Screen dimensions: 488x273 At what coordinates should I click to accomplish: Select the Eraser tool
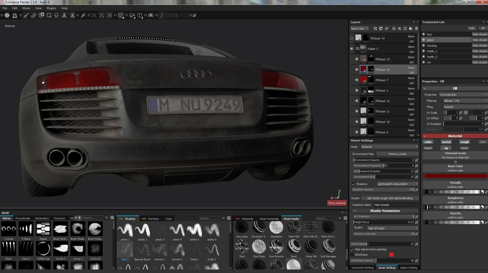34,15
